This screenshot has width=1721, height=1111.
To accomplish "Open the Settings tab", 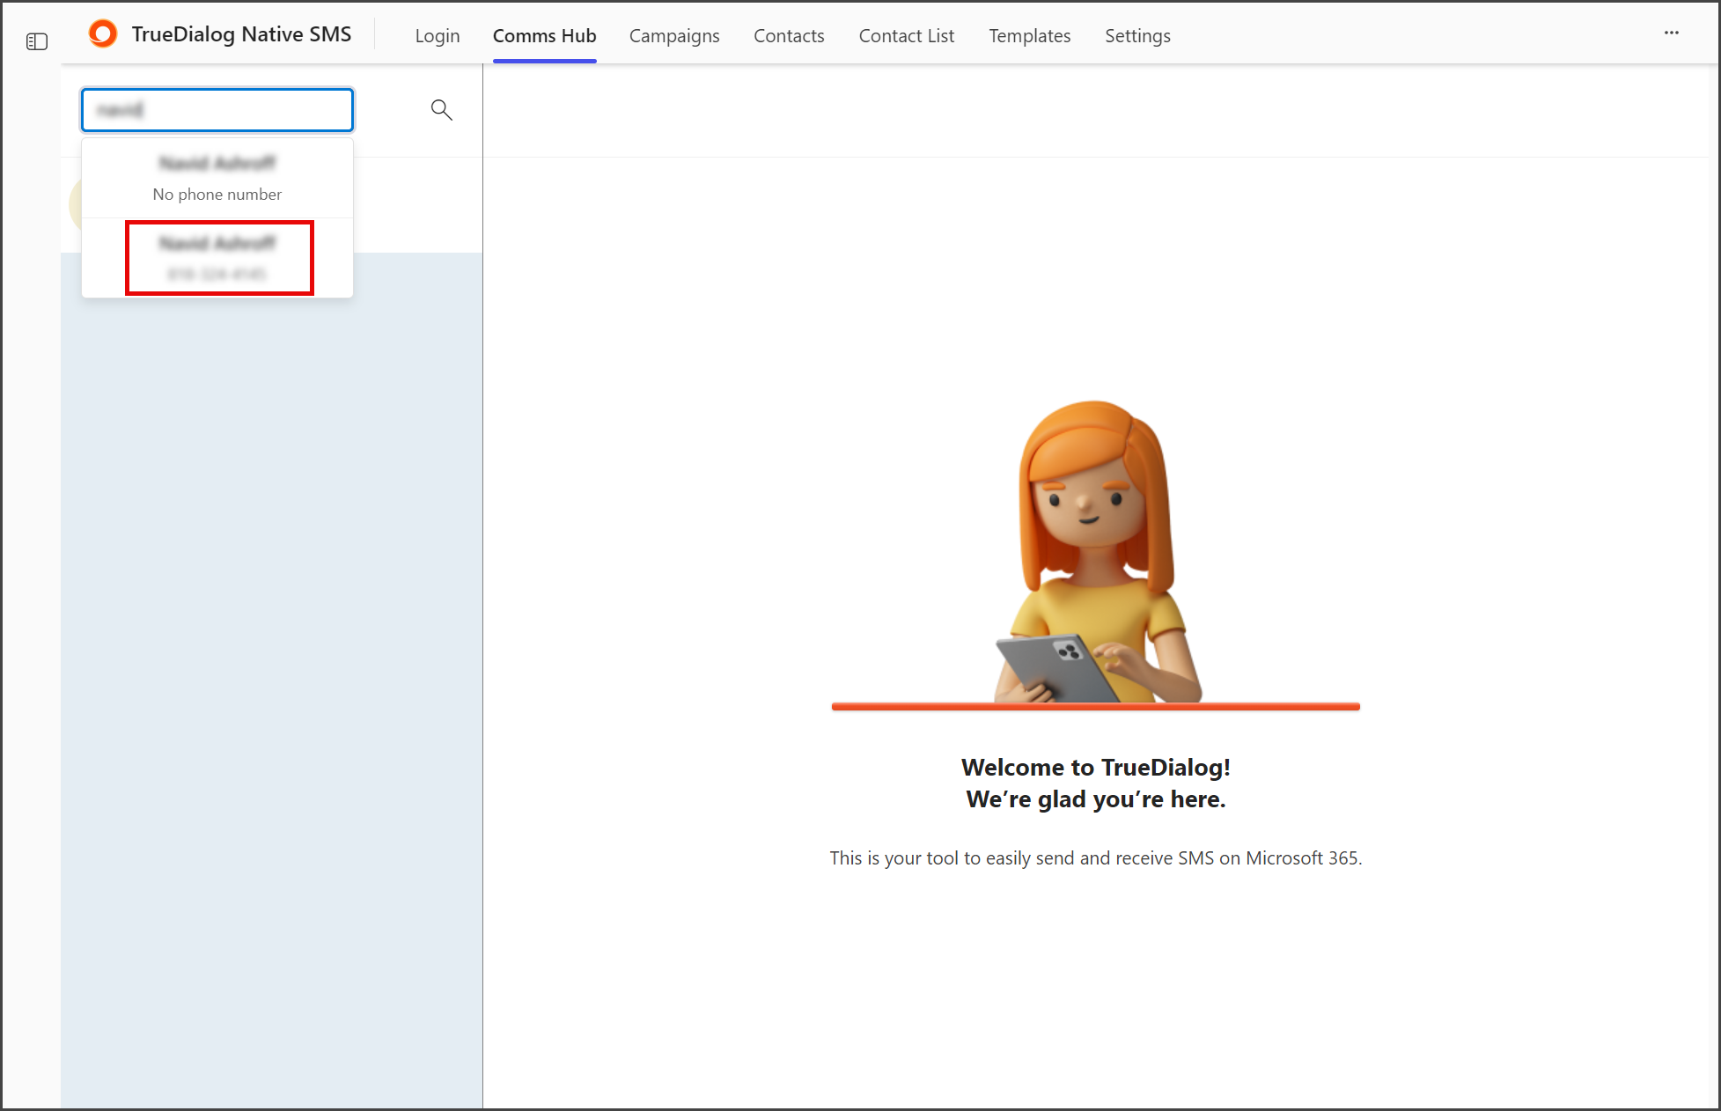I will [1137, 36].
